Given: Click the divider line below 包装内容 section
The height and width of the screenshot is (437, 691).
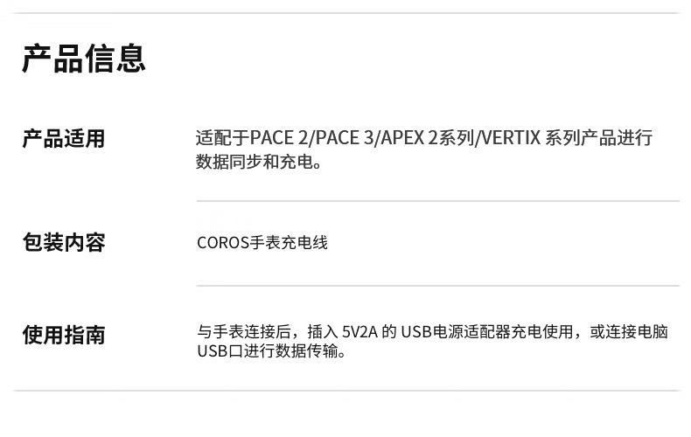Looking at the screenshot, I should 437,285.
